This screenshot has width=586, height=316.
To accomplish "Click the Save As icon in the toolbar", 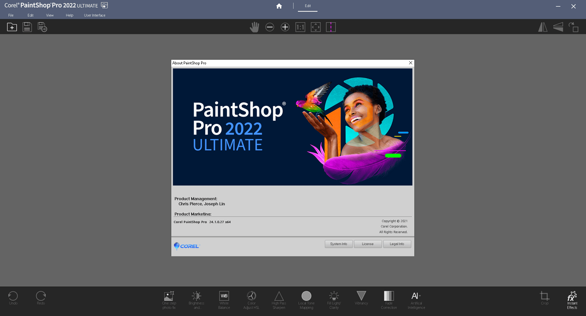I will click(42, 27).
